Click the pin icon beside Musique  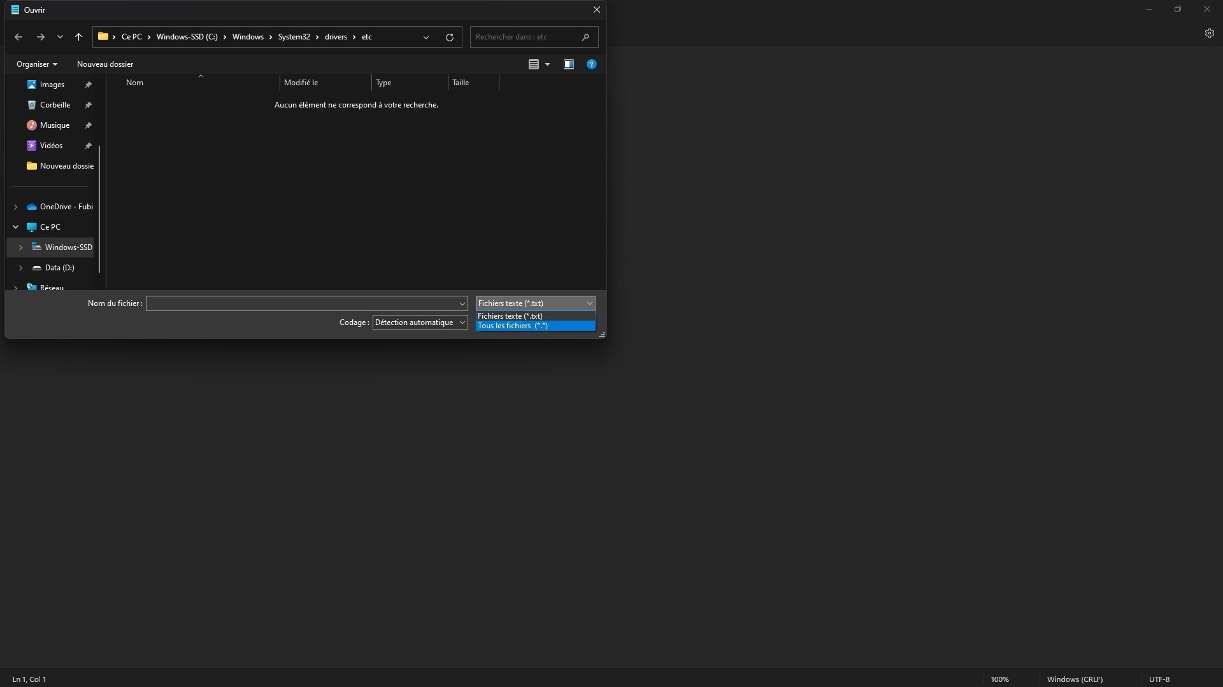(89, 125)
